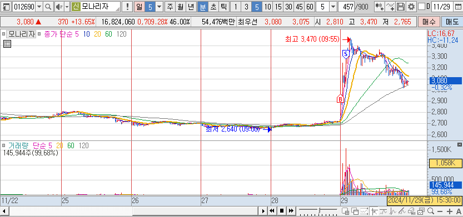463x217 pixels.
Task: Click the 매수 buy button
Action: point(429,22)
